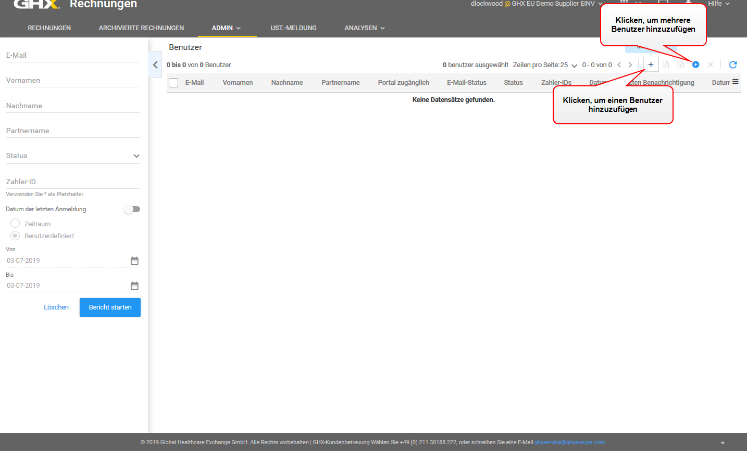The height and width of the screenshot is (451, 747).
Task: Click the Bis date field
Action: point(68,286)
